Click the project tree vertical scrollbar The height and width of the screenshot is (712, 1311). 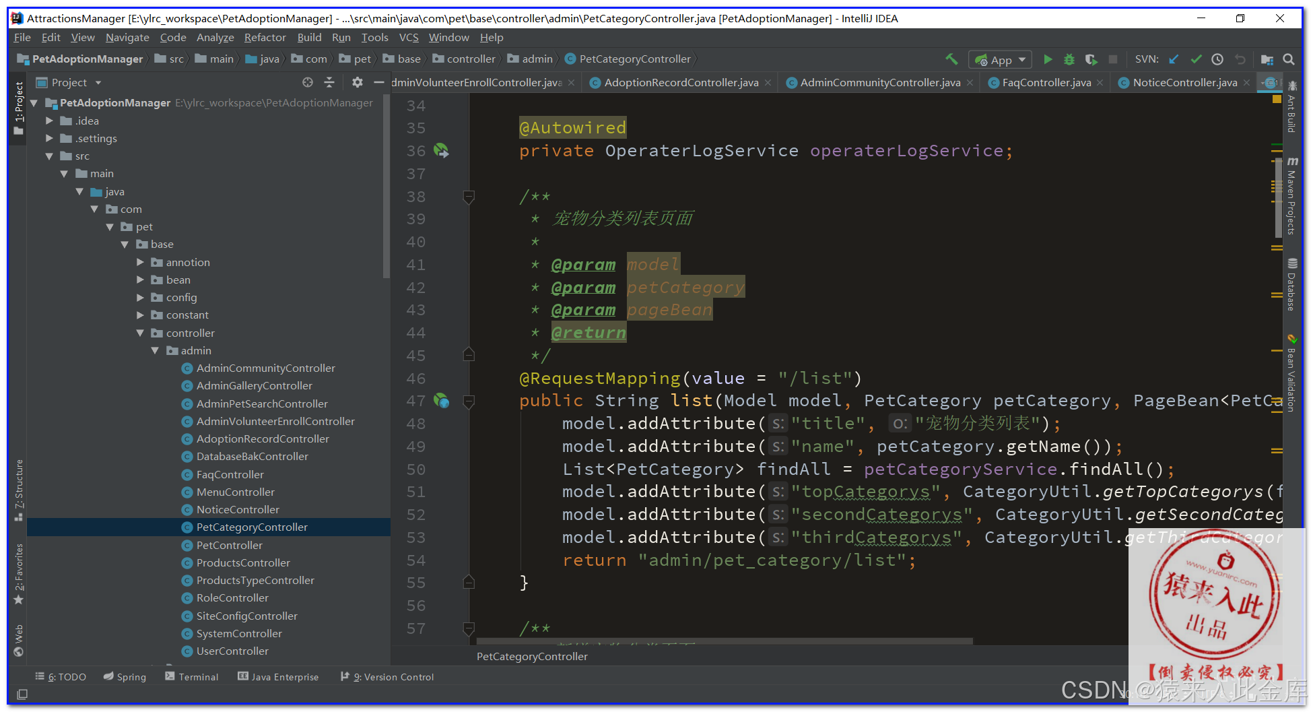coord(386,185)
